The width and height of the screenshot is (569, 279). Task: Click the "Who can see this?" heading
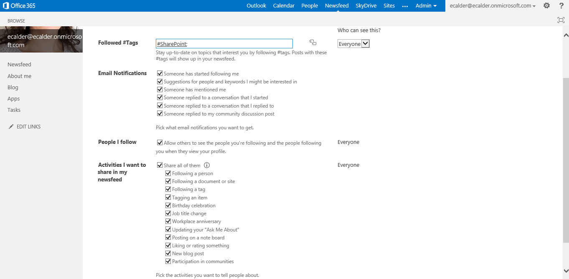point(359,30)
